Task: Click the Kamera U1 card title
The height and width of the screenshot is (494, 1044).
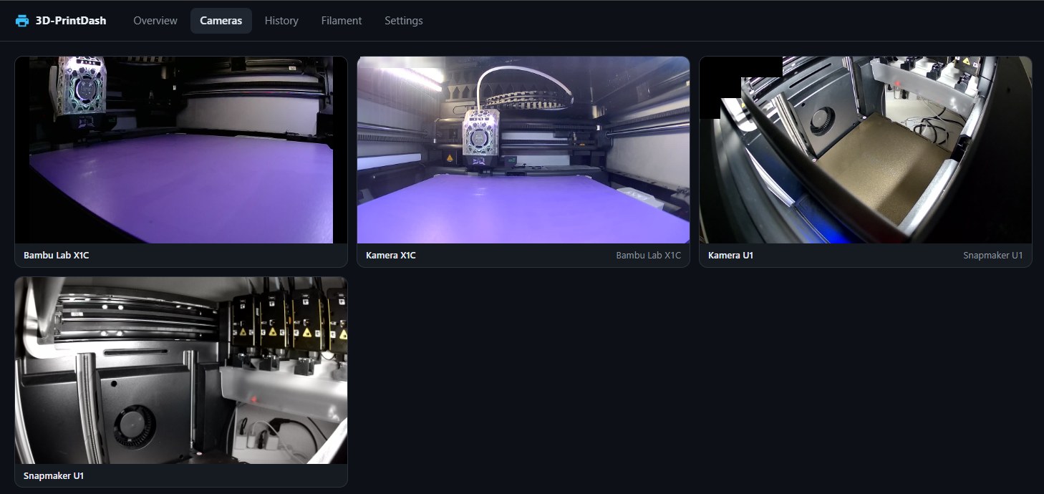Action: coord(730,256)
